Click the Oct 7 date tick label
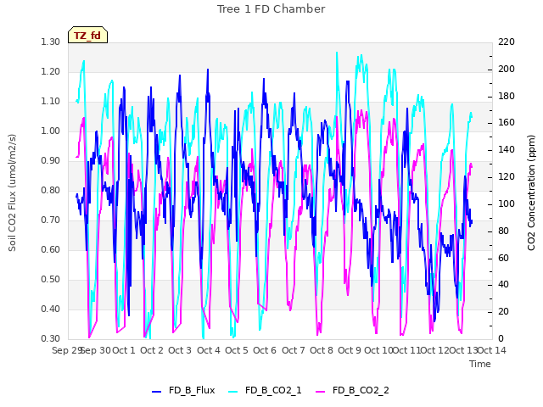The width and height of the screenshot is (543, 407). [294, 350]
